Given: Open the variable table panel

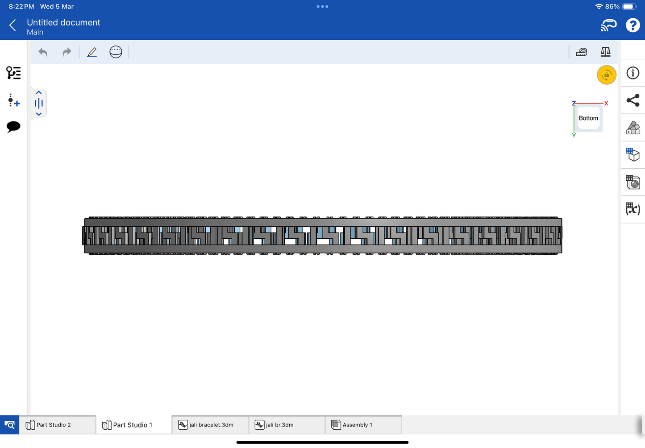Looking at the screenshot, I should coord(633,209).
